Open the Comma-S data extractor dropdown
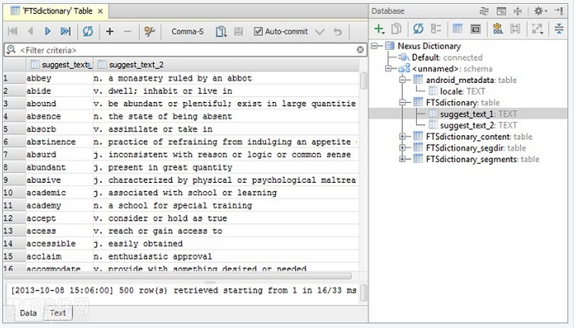Image resolution: width=576 pixels, height=328 pixels. click(188, 31)
